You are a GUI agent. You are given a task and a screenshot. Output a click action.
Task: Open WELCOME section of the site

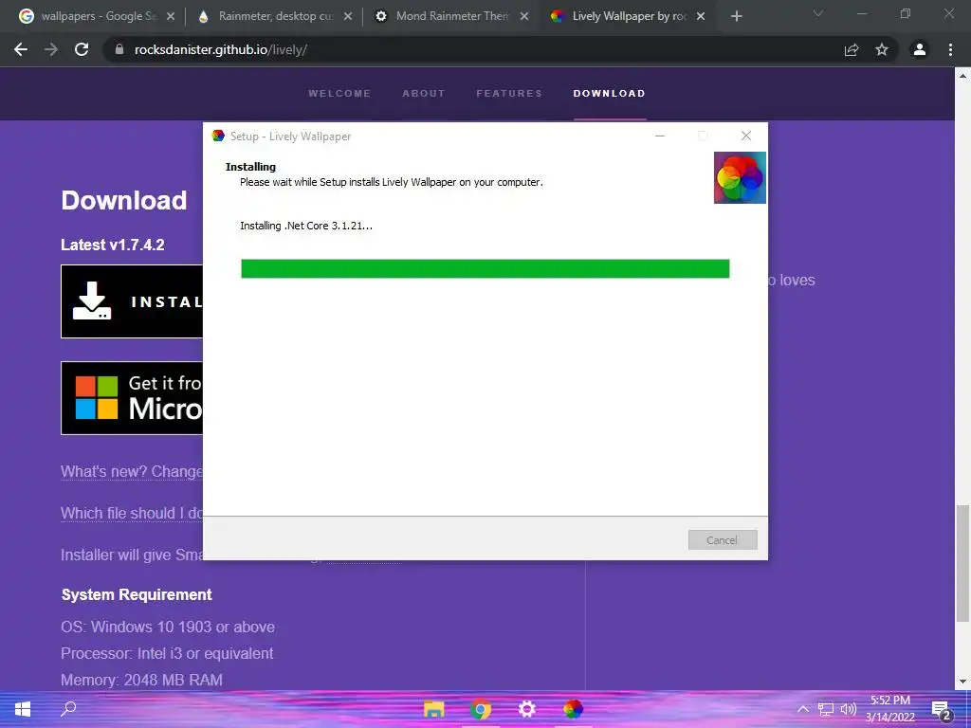click(340, 94)
